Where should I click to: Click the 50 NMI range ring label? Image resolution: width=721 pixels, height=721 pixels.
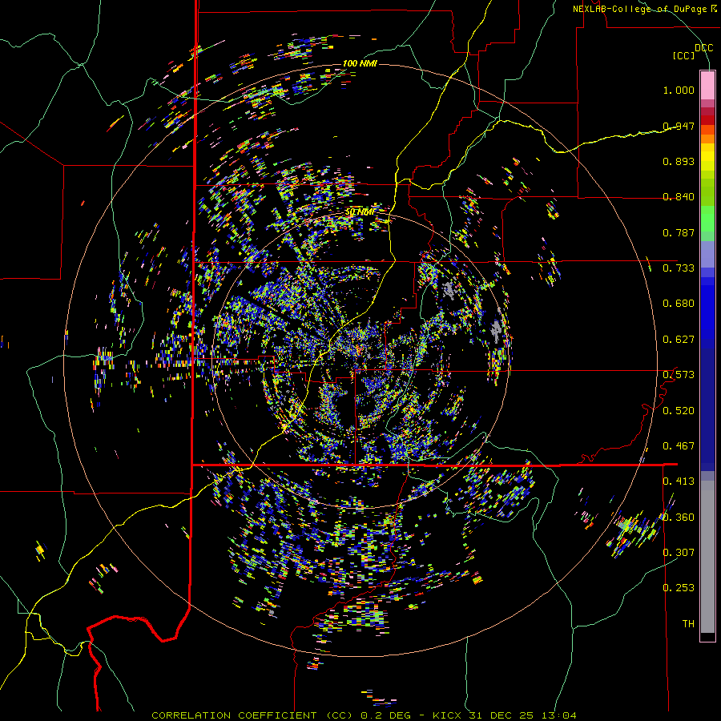pyautogui.click(x=360, y=212)
